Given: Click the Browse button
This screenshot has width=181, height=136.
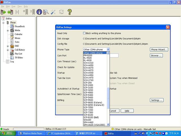Looking at the screenshot, I should (x=156, y=56).
